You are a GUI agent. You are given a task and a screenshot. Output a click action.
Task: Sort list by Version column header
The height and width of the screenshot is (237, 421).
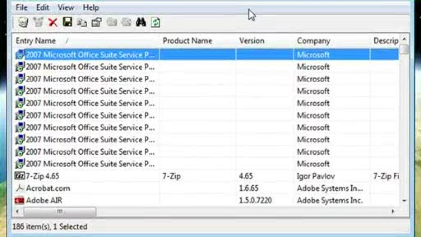[x=251, y=41]
